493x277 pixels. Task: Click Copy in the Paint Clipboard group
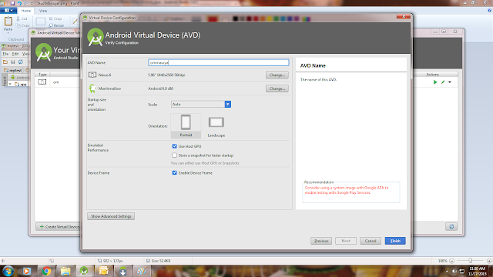pos(23,25)
